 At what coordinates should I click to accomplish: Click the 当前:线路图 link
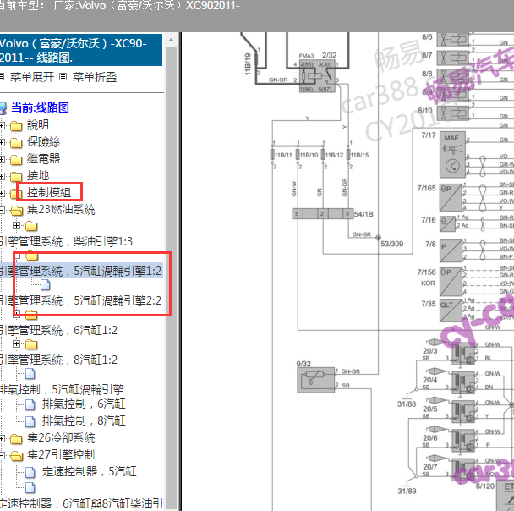[40, 107]
